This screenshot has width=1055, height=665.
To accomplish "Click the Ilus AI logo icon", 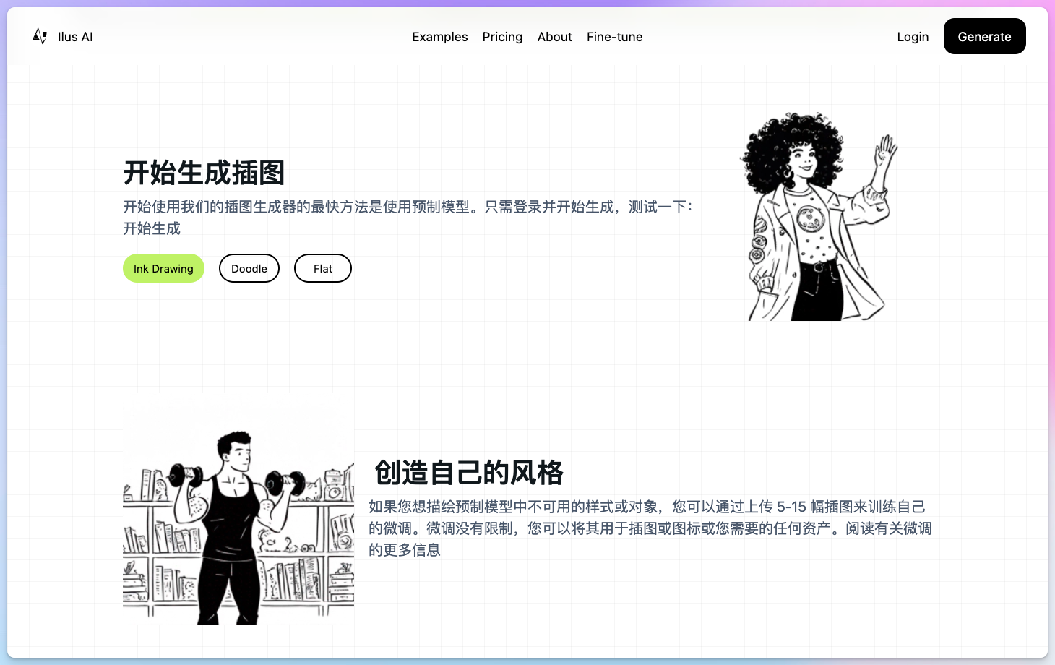I will (39, 36).
